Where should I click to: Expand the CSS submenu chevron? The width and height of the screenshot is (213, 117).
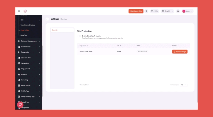click(39, 20)
